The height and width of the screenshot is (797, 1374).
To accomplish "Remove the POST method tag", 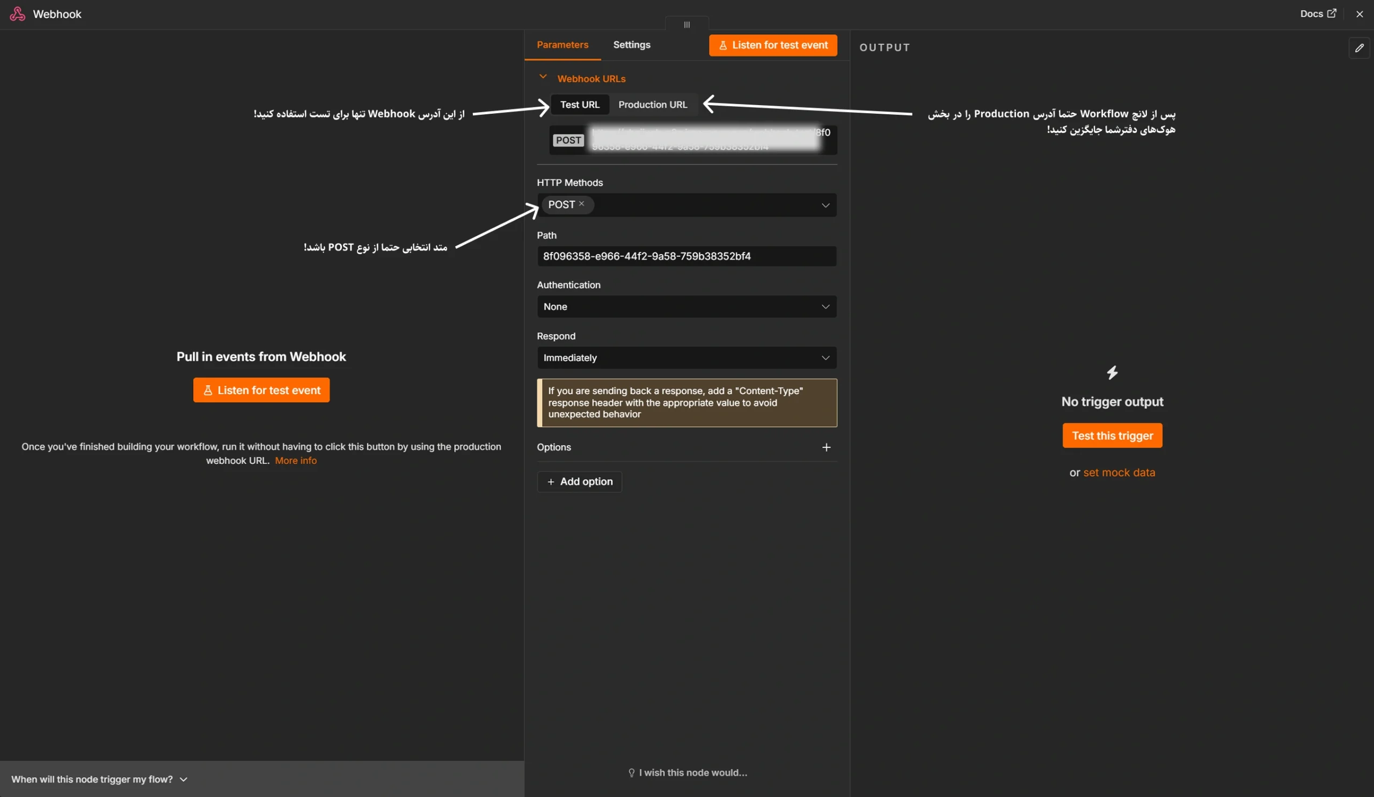I will [x=581, y=204].
